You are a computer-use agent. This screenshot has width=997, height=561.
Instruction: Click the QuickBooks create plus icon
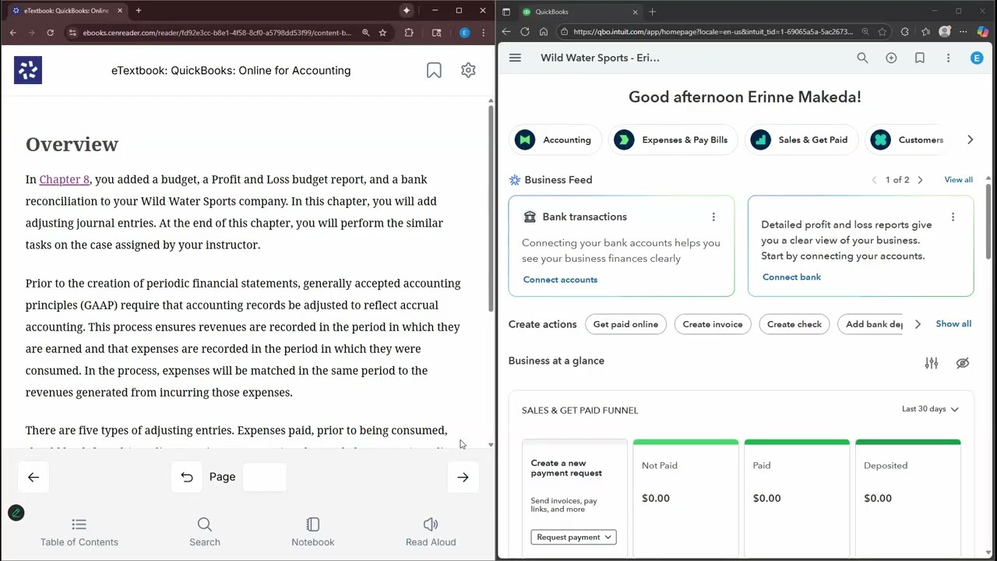(891, 58)
